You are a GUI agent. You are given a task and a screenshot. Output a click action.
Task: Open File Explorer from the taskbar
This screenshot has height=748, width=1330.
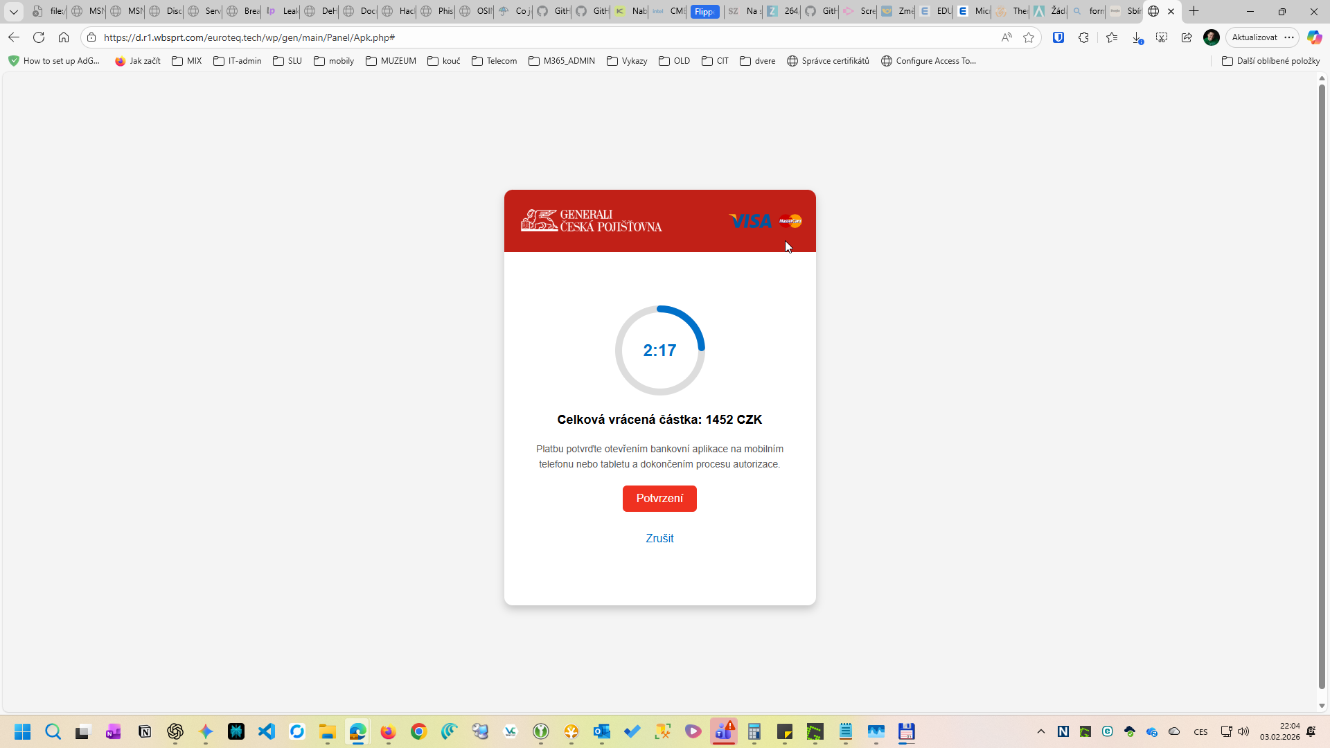[x=328, y=731]
